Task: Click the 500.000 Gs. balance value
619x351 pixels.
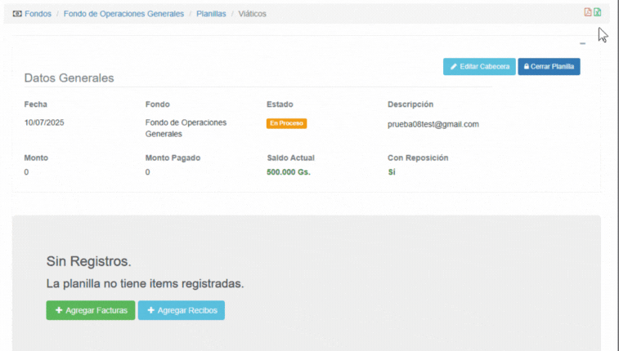Action: point(289,172)
